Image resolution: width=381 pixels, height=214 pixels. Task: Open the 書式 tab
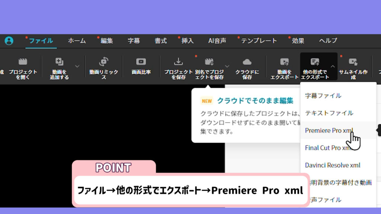161,40
